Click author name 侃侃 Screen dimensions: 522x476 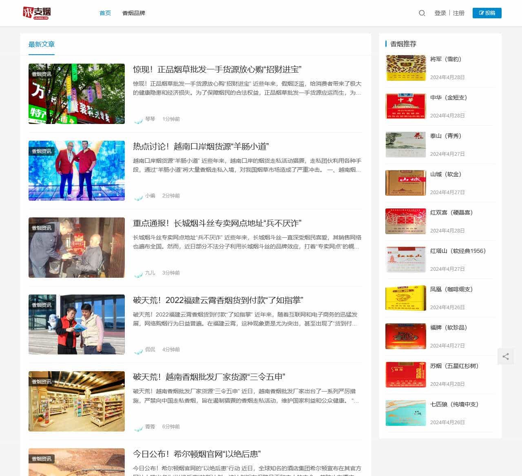150,350
